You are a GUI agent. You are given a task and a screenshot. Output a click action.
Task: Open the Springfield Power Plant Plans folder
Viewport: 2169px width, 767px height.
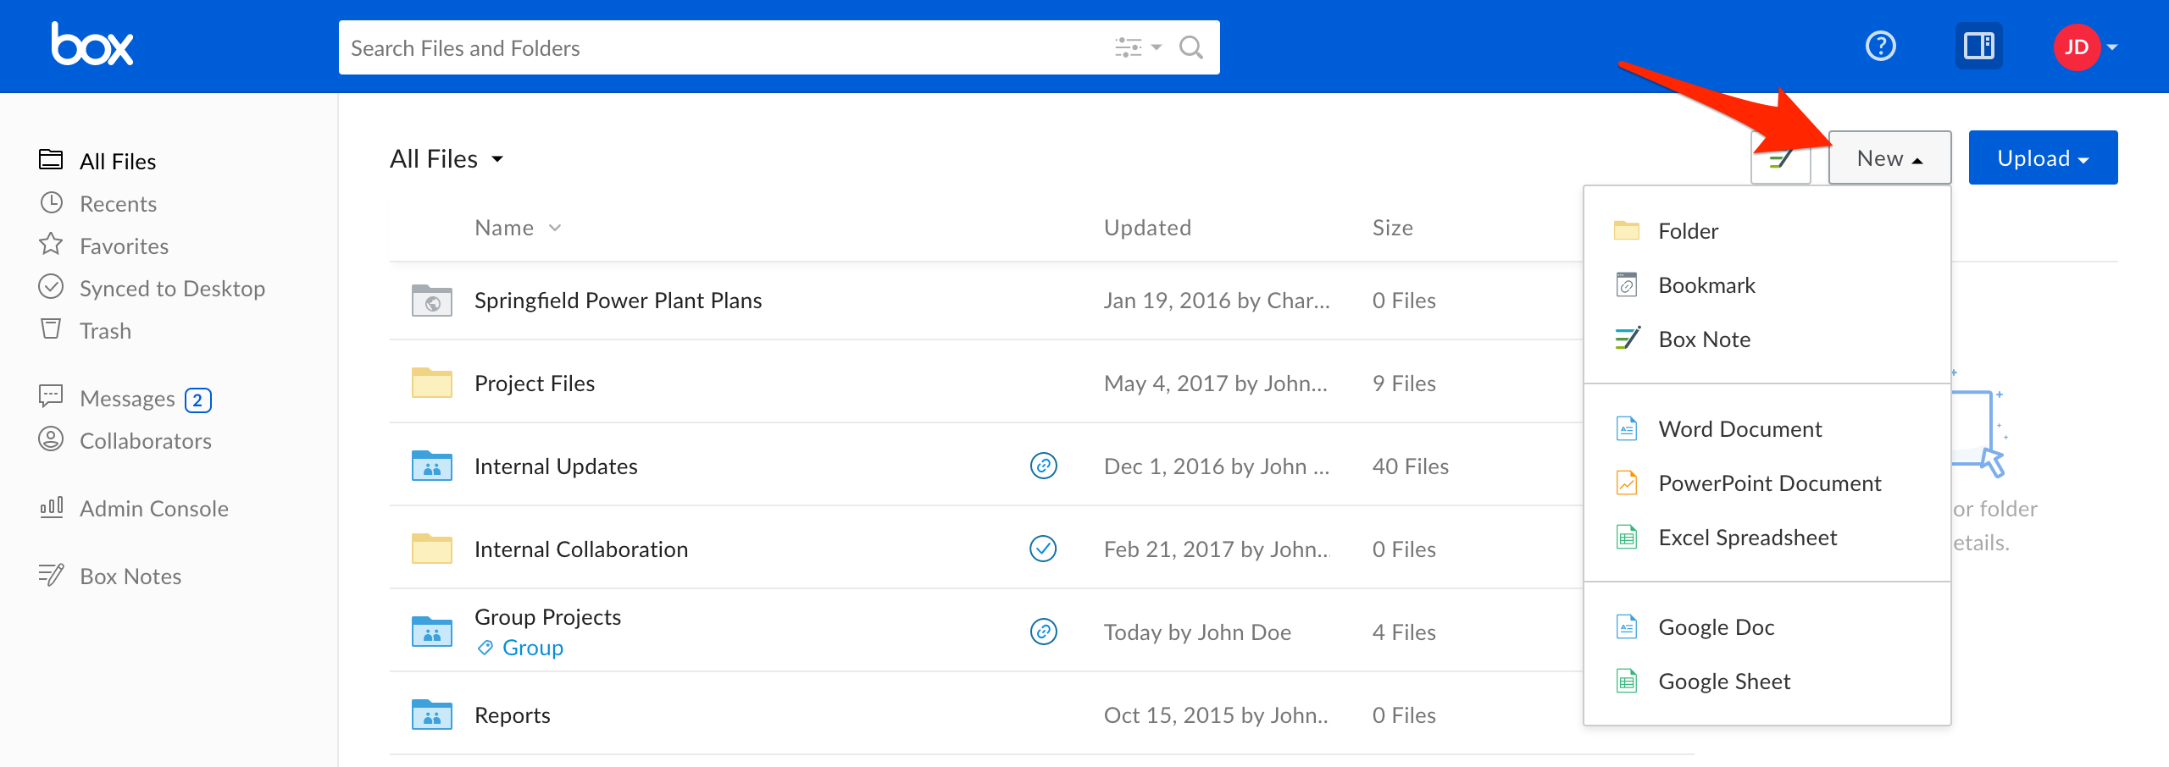[x=618, y=301]
